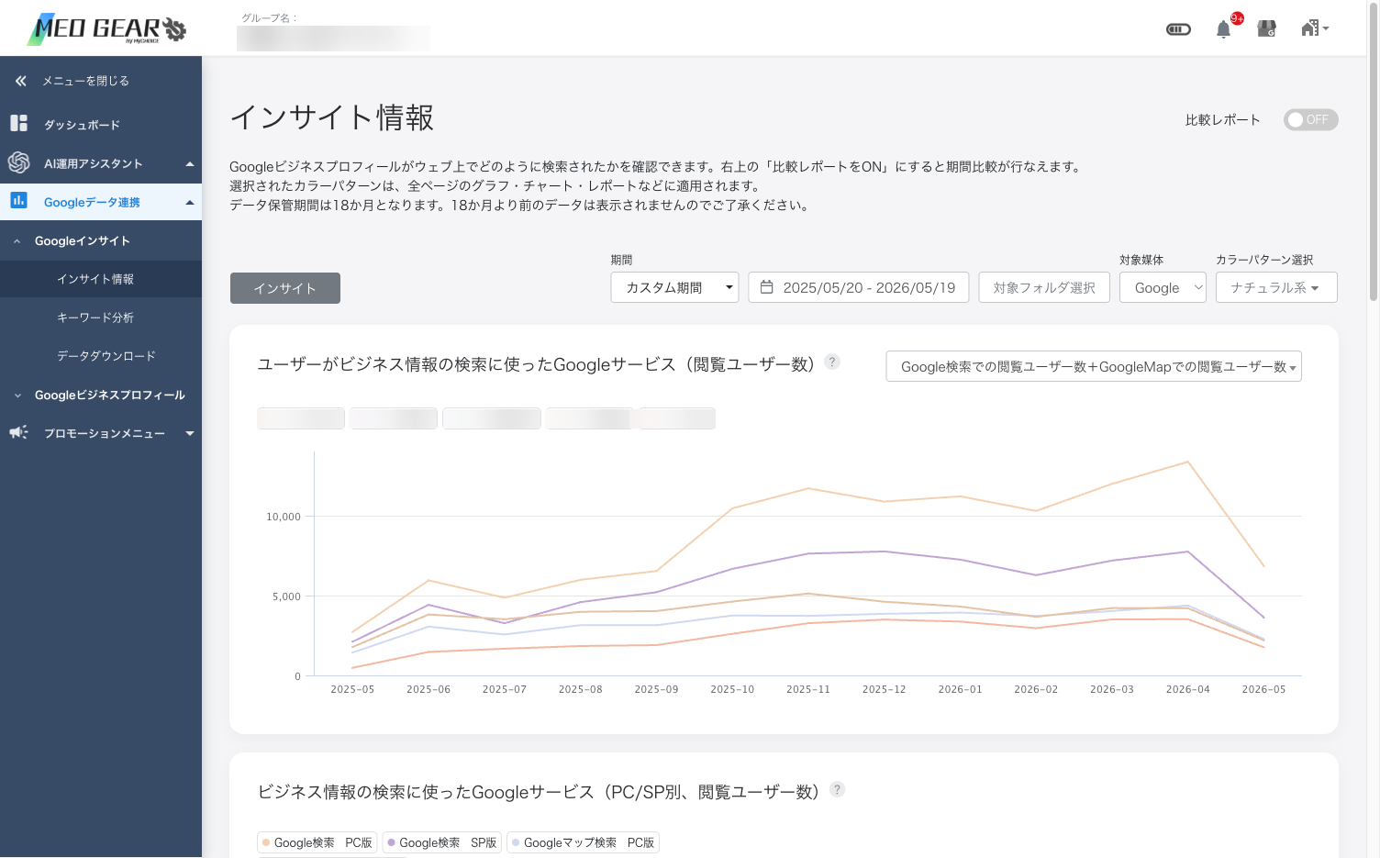Open 閲覧ユーザー数 metric dropdown
Image resolution: width=1380 pixels, height=858 pixels.
coord(1094,366)
